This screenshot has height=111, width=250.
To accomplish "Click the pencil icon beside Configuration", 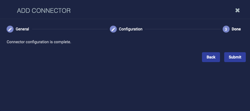I will tap(113, 29).
